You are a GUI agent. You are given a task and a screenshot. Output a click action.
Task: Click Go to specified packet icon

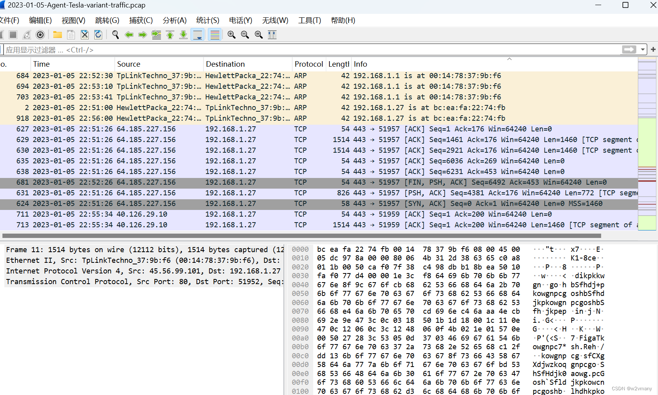tap(156, 35)
